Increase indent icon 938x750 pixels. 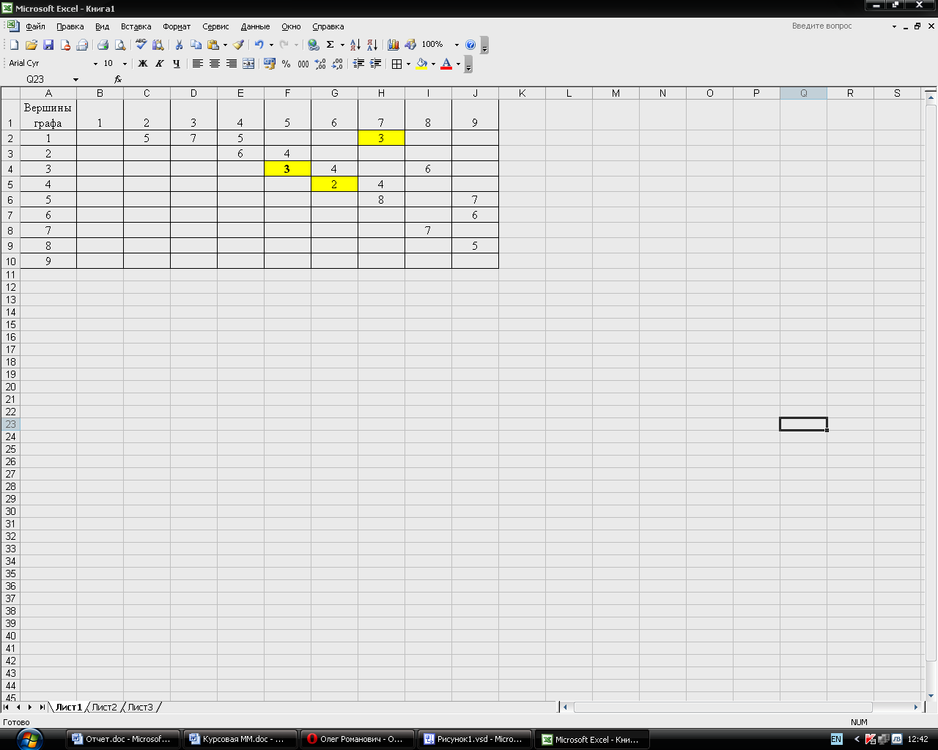(375, 64)
